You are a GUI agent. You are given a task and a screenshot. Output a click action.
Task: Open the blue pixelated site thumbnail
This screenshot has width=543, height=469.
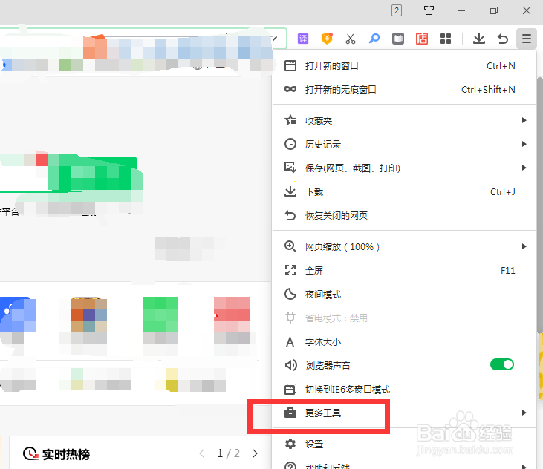point(18,315)
